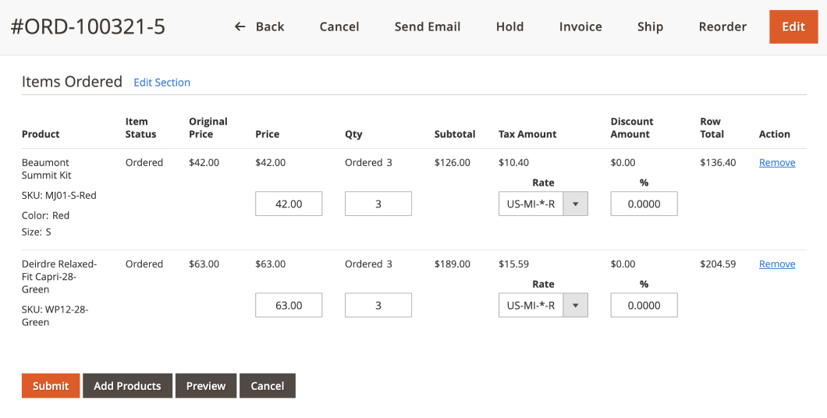Select the order number #ORD-100321-5
827x418 pixels.
pyautogui.click(x=88, y=27)
